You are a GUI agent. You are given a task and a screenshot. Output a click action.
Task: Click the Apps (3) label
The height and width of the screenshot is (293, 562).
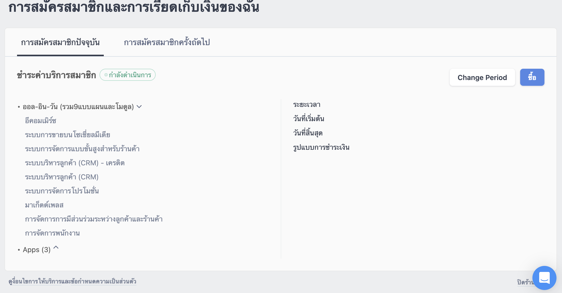(x=37, y=250)
